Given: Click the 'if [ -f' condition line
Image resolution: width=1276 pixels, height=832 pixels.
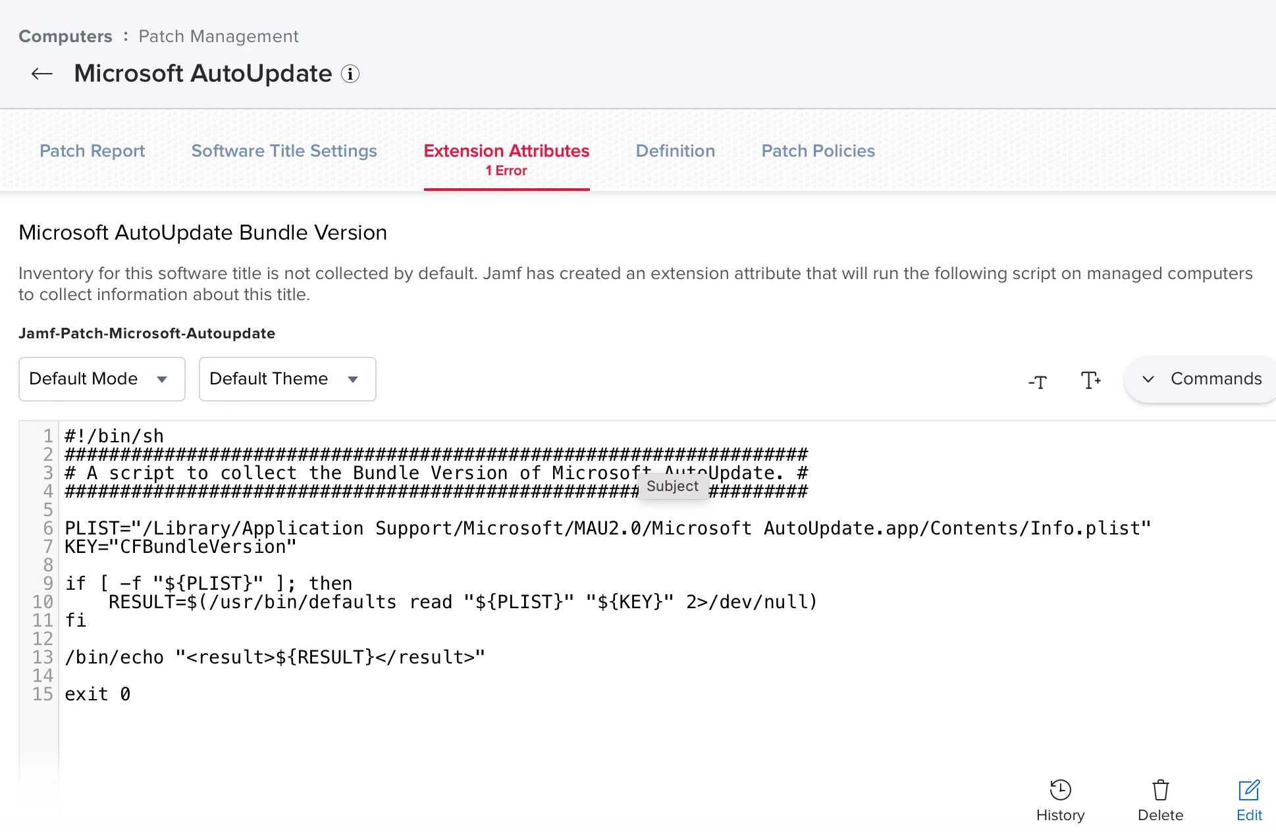Looking at the screenshot, I should click(x=208, y=583).
